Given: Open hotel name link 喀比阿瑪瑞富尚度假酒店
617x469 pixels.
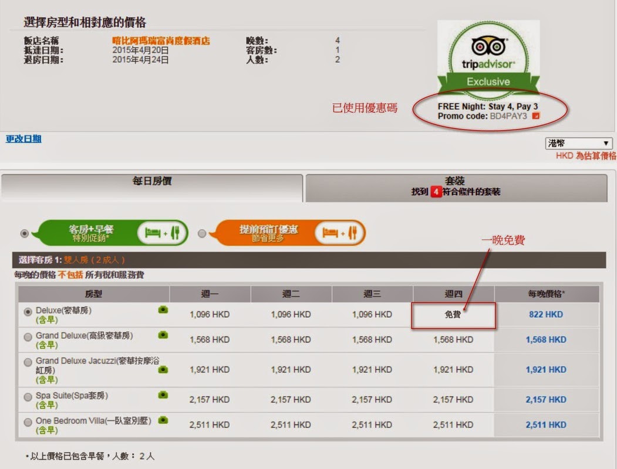Looking at the screenshot, I should tap(161, 41).
